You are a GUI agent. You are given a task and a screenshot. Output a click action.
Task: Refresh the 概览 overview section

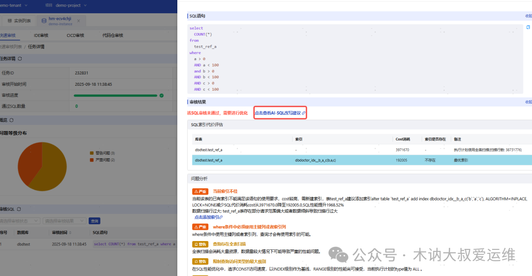pyautogui.click(x=11, y=120)
